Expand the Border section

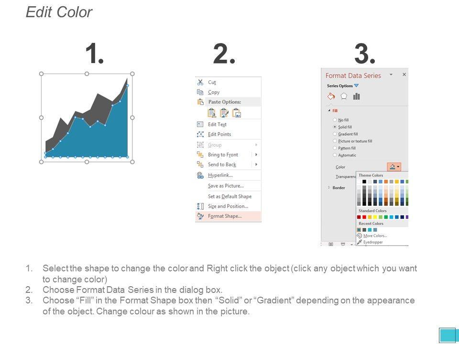[329, 188]
